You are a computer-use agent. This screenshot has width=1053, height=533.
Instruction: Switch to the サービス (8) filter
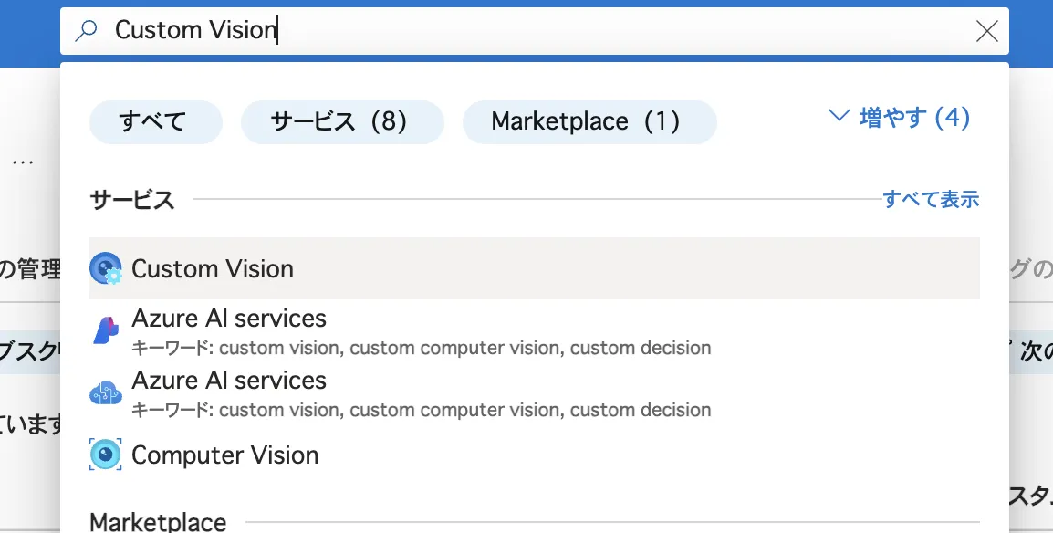(342, 120)
